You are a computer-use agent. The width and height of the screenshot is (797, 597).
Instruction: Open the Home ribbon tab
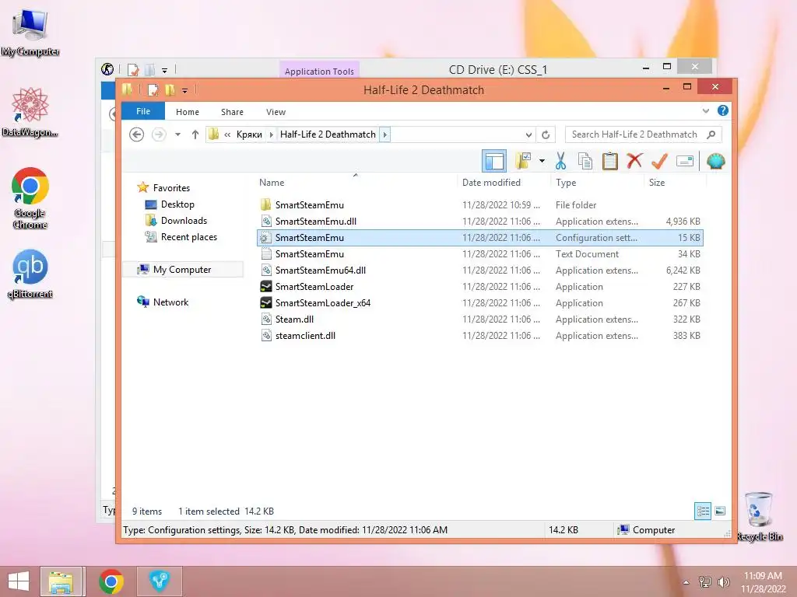pos(188,112)
